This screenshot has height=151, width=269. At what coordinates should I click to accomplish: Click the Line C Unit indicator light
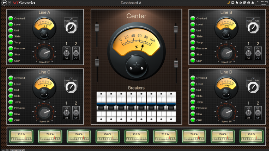coord(11,90)
